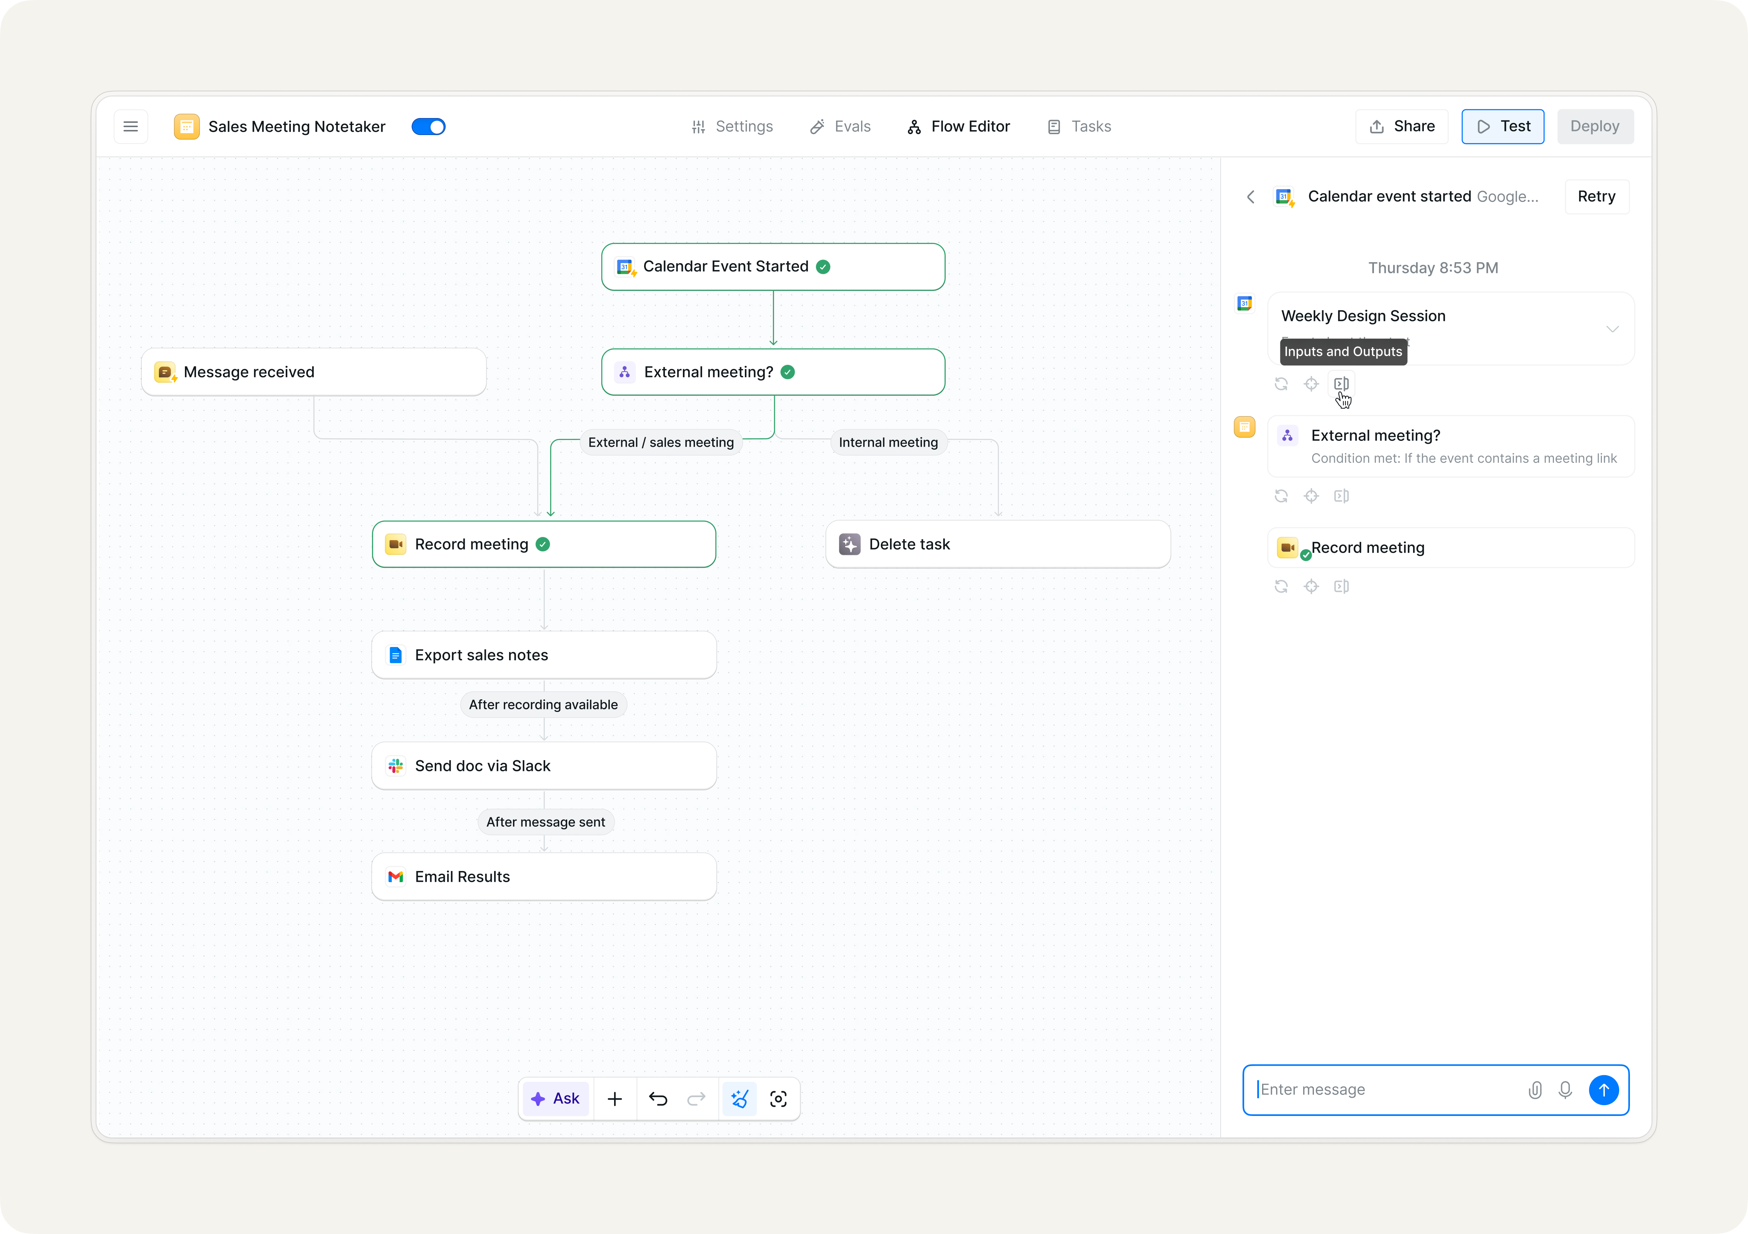Open inputs/outputs icon under Record meeting step
This screenshot has height=1234, width=1748.
pyautogui.click(x=1341, y=586)
